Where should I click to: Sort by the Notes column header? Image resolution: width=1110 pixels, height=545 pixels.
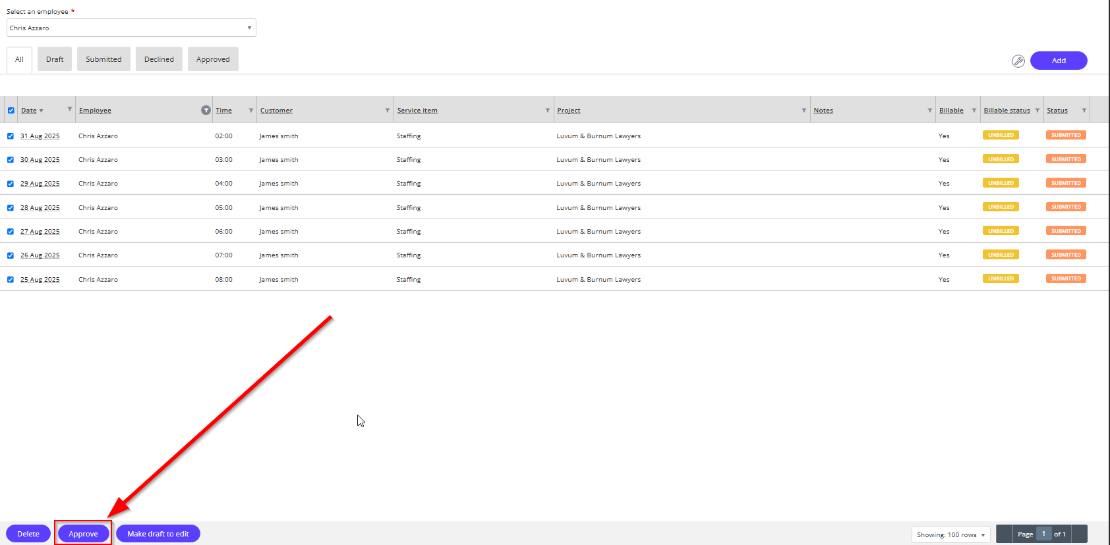(x=823, y=111)
